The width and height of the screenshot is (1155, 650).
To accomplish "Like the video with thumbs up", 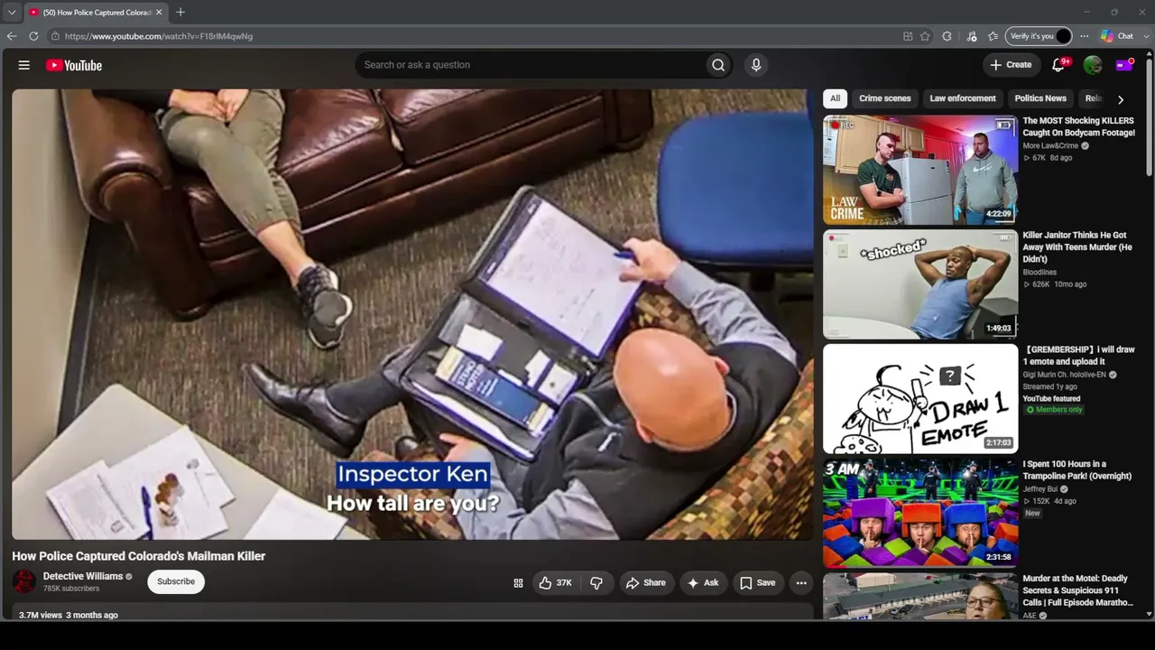I will coord(556,583).
